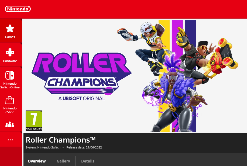Open the three-dots more menu
Viewport: 247px width, 166px height.
(x=10, y=140)
